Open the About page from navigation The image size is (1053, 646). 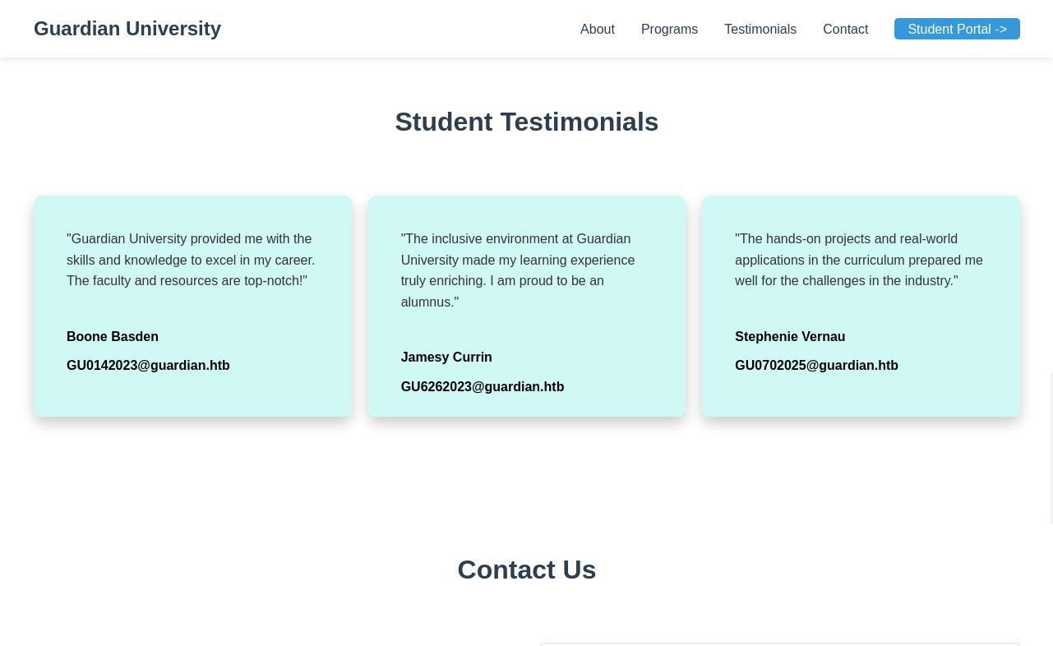pos(597,29)
